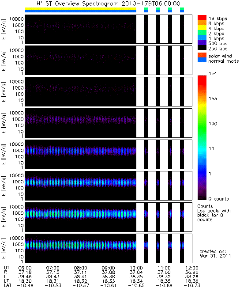The height and width of the screenshot is (288, 240).
Task: Click the 'created on: Mar 31, 2011' text
Action: point(215,254)
